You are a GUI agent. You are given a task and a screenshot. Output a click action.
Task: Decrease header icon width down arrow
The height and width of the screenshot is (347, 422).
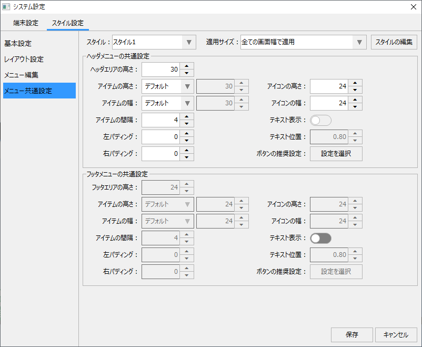click(x=355, y=107)
